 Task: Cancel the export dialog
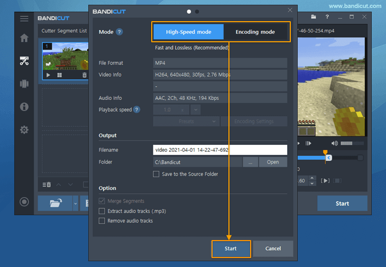(x=273, y=249)
